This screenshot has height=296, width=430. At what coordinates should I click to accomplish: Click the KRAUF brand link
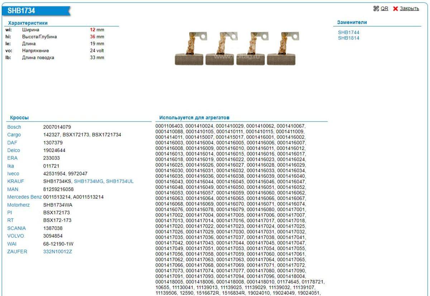pos(15,181)
